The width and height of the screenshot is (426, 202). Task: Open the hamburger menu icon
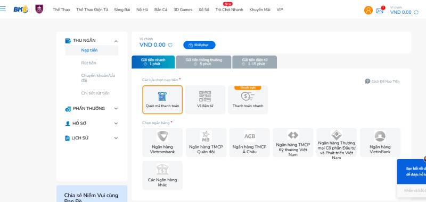coord(3,8)
